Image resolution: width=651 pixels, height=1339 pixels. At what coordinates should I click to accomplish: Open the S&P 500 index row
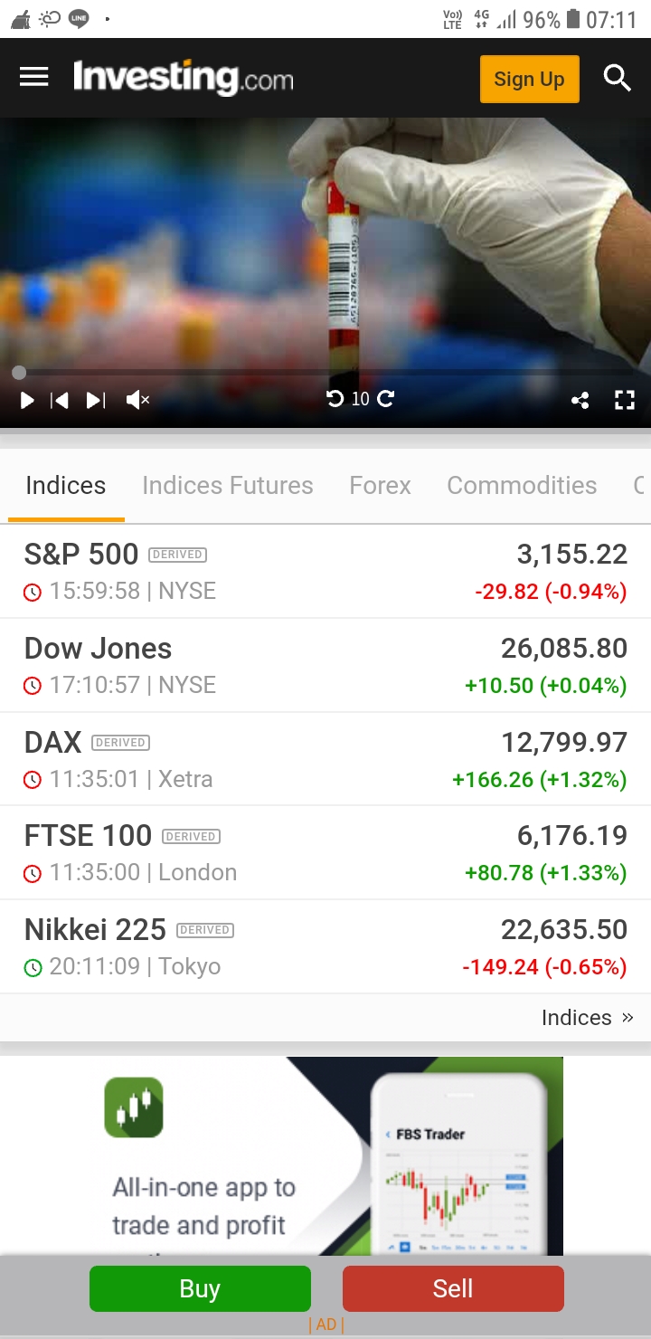click(325, 572)
